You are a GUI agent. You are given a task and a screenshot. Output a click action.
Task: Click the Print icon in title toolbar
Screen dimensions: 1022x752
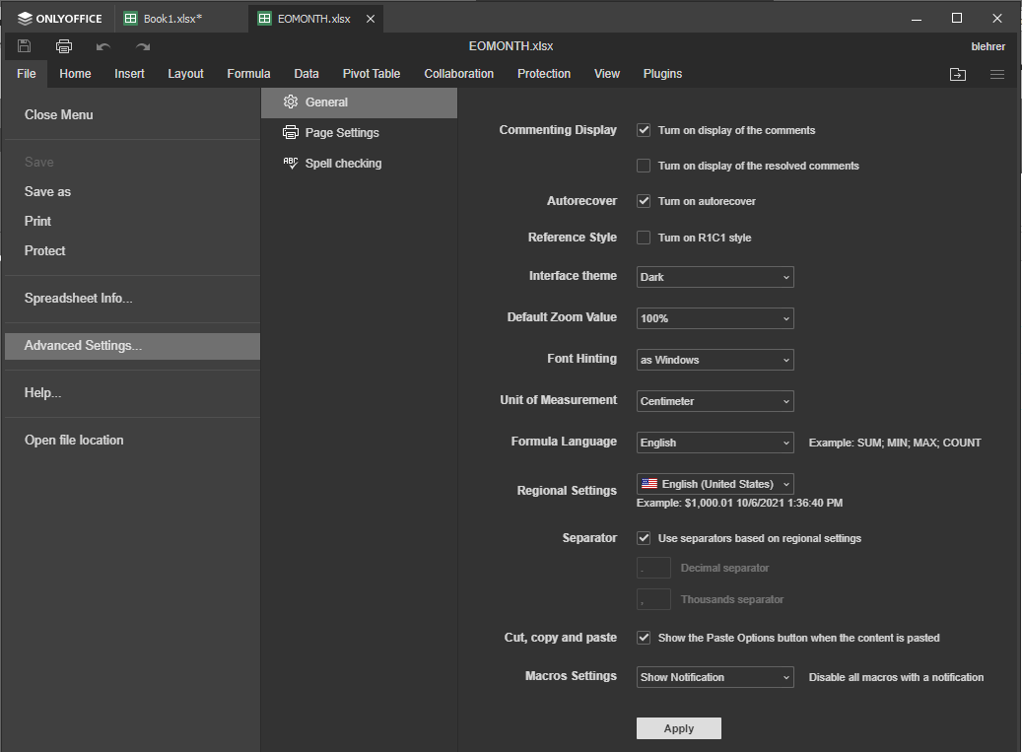click(64, 46)
